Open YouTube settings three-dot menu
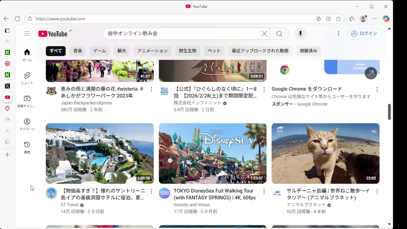The width and height of the screenshot is (407, 229). pyautogui.click(x=338, y=33)
